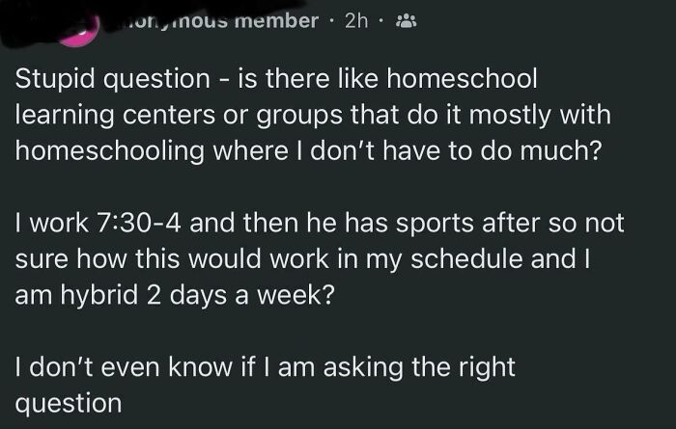
Task: Click the word "hybrid" in the post
Action: 108,295
